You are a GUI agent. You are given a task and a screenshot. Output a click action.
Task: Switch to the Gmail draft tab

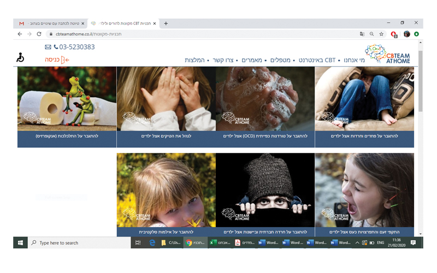click(x=50, y=23)
